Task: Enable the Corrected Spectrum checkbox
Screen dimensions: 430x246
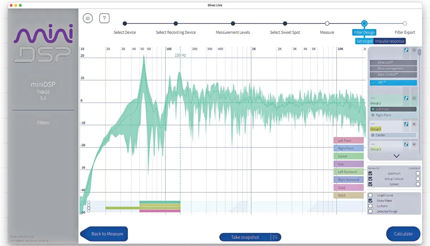Action: pyautogui.click(x=418, y=173)
